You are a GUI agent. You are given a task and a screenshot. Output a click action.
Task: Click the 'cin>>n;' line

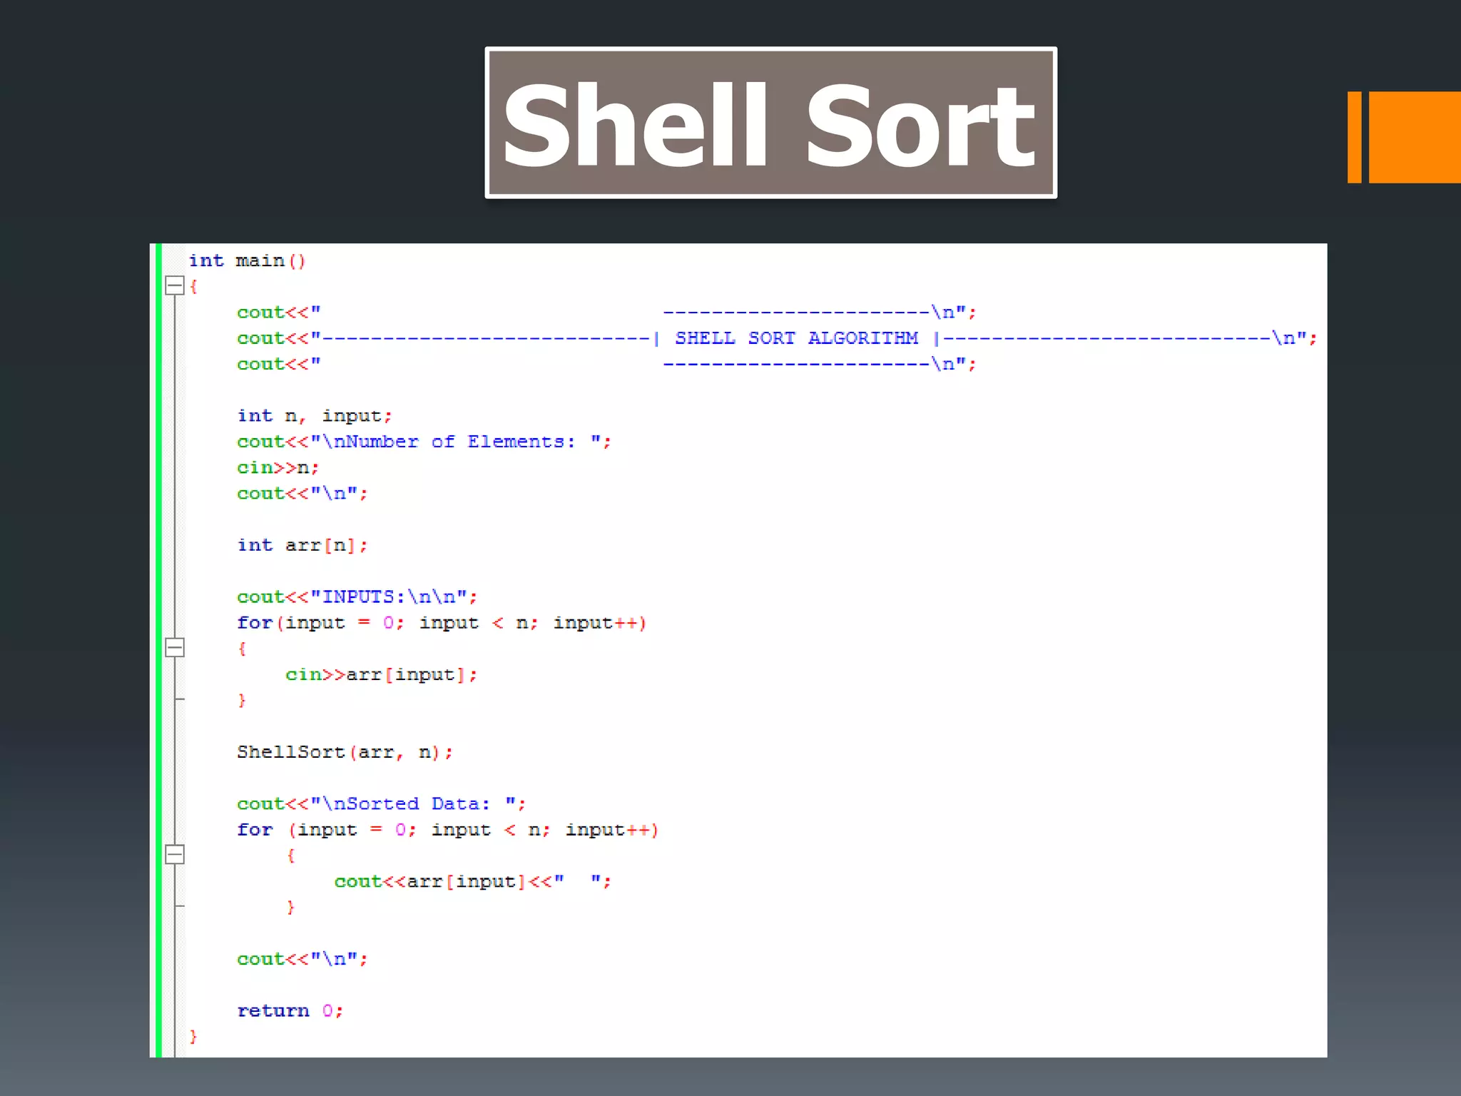(278, 468)
